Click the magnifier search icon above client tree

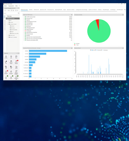19,13
